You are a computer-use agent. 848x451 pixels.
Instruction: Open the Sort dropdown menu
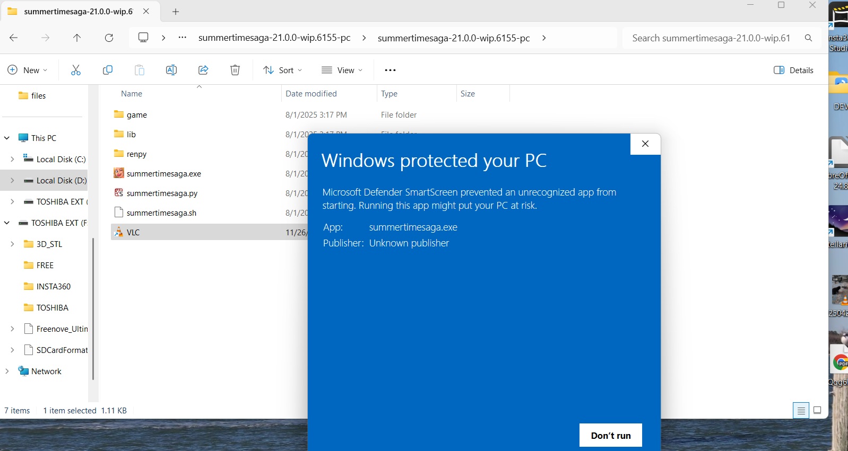[x=283, y=70]
